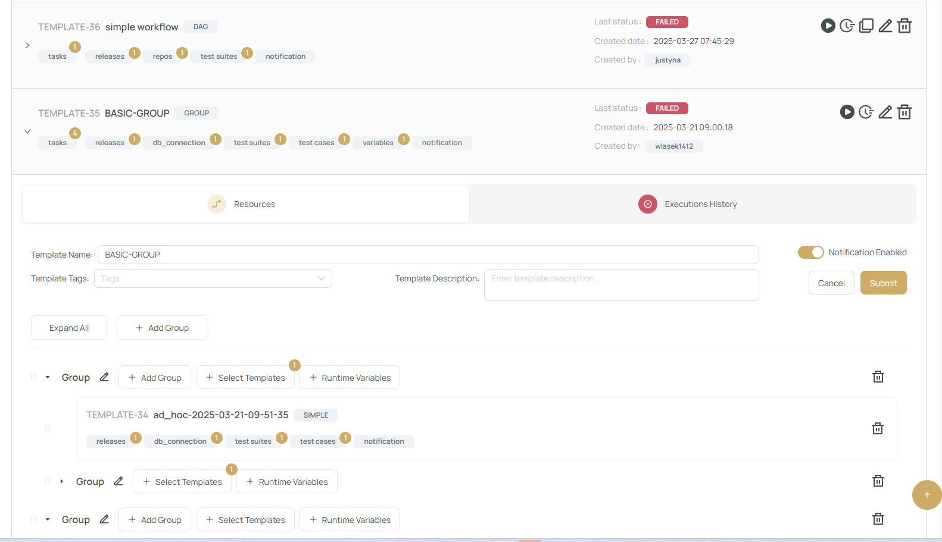Click the Expand All button
Viewport: 942px width, 542px height.
point(69,328)
